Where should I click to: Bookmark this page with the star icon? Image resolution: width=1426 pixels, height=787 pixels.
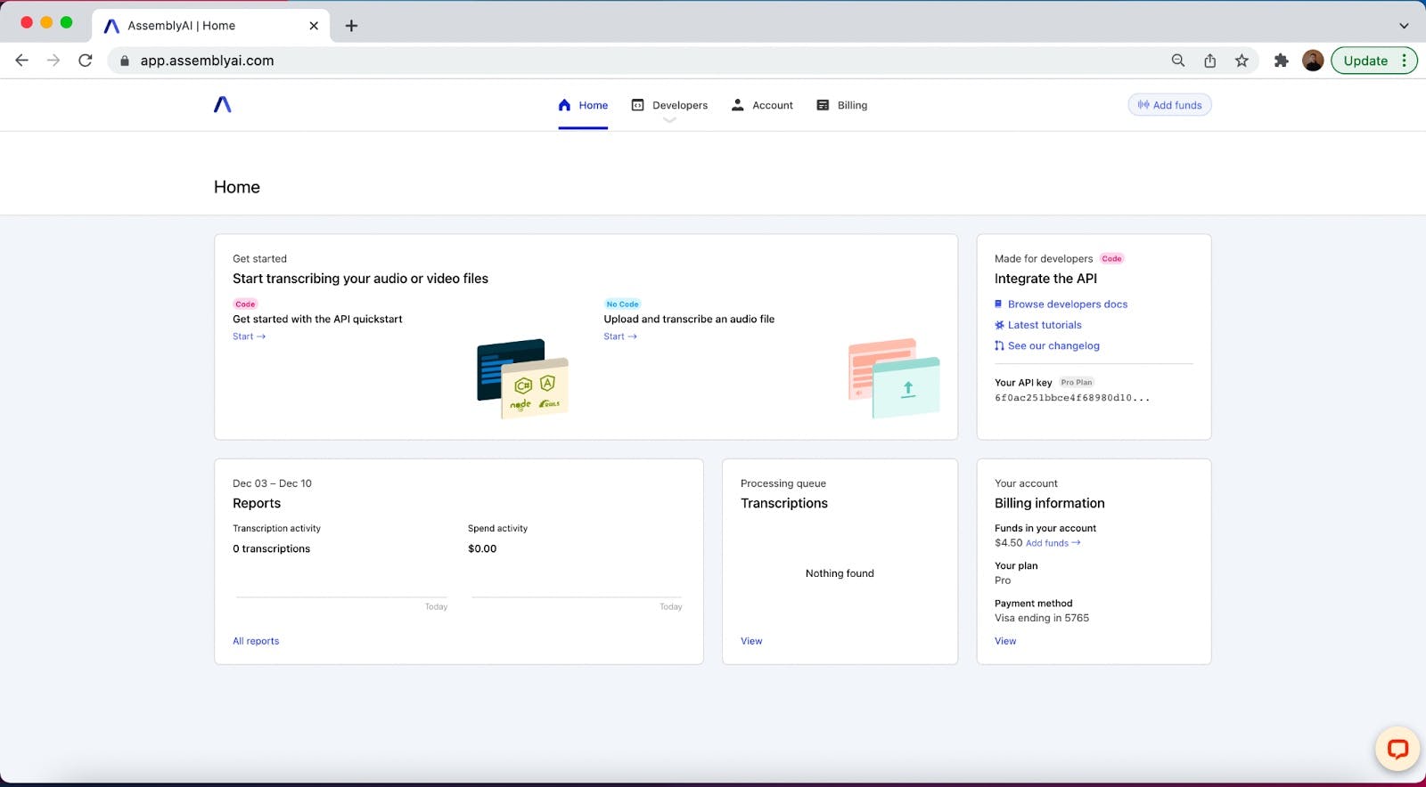pyautogui.click(x=1242, y=61)
